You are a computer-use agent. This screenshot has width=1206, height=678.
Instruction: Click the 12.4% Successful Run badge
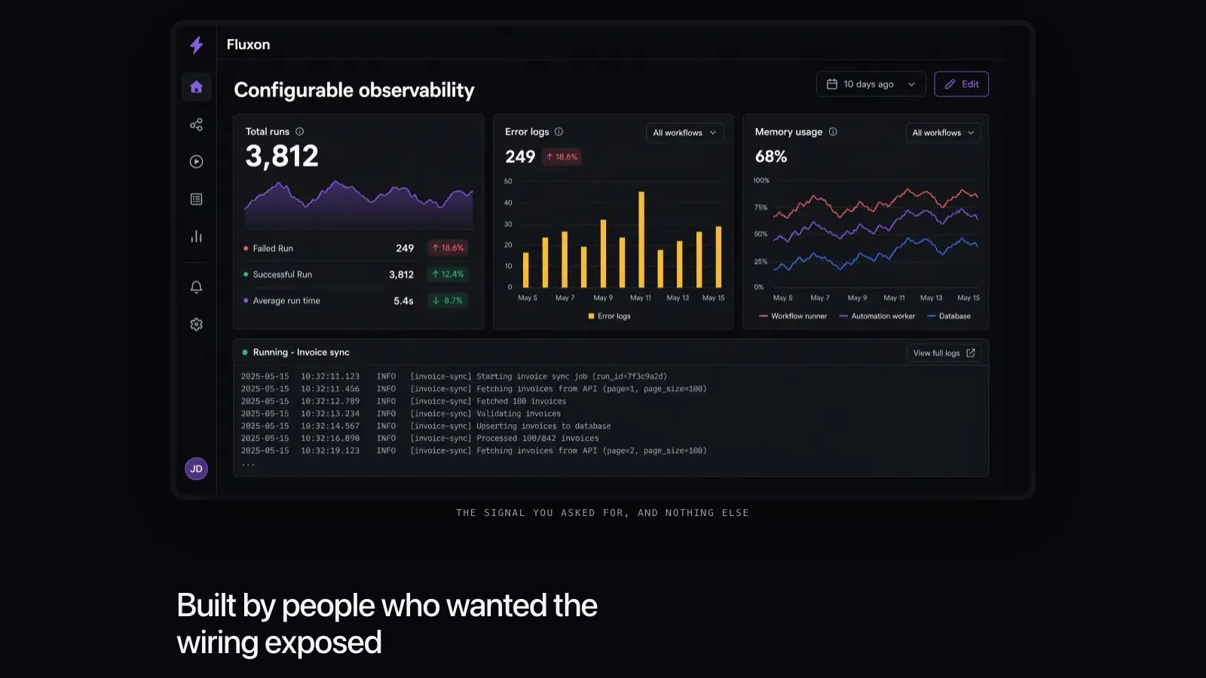448,274
